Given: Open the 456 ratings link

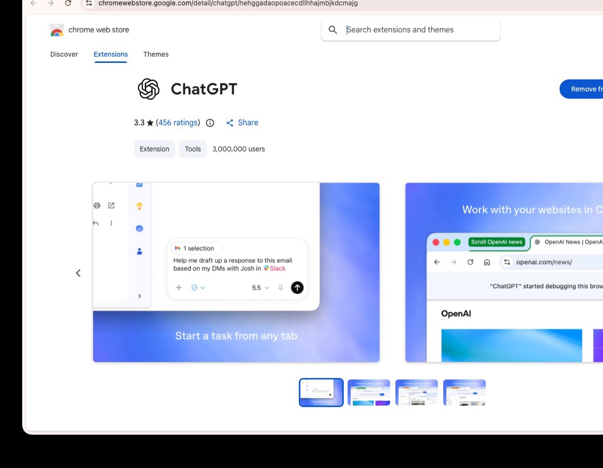Looking at the screenshot, I should (x=178, y=123).
